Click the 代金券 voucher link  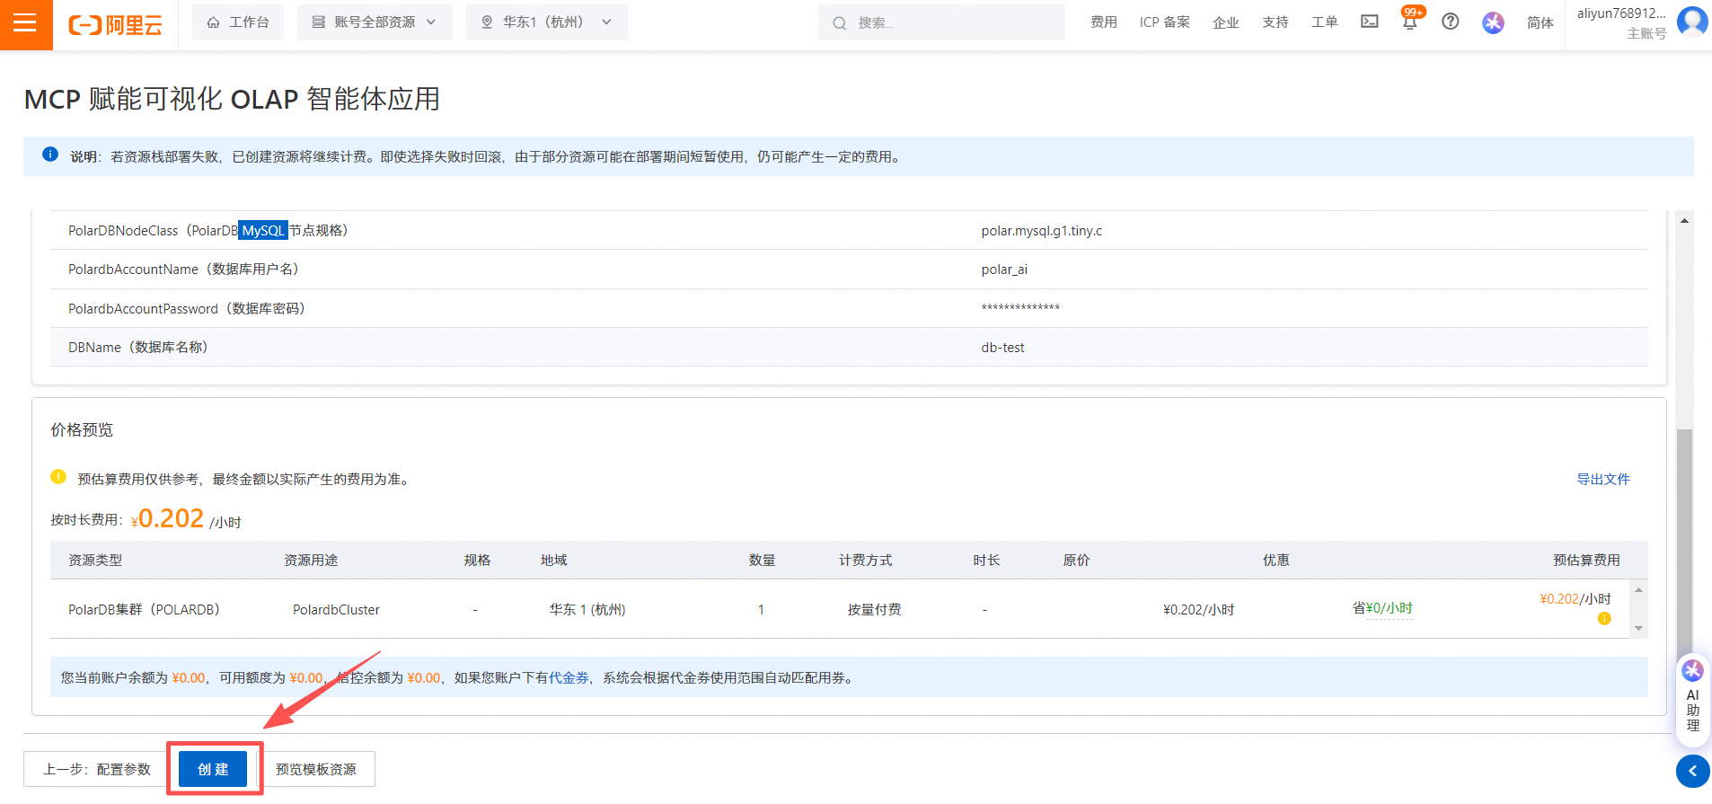(569, 677)
